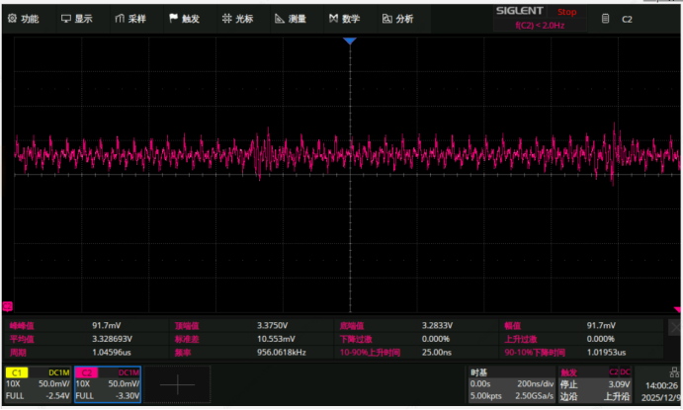Click the 2.50GSa/s sample rate value
Screen dimensions: 683x410
click(535, 396)
